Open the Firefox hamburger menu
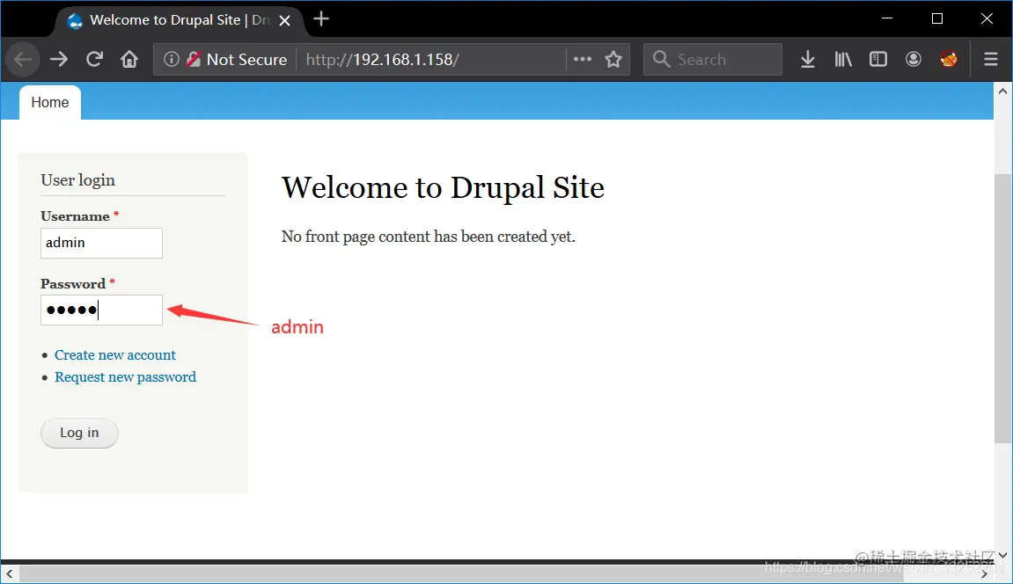The height and width of the screenshot is (584, 1013). pyautogui.click(x=991, y=60)
